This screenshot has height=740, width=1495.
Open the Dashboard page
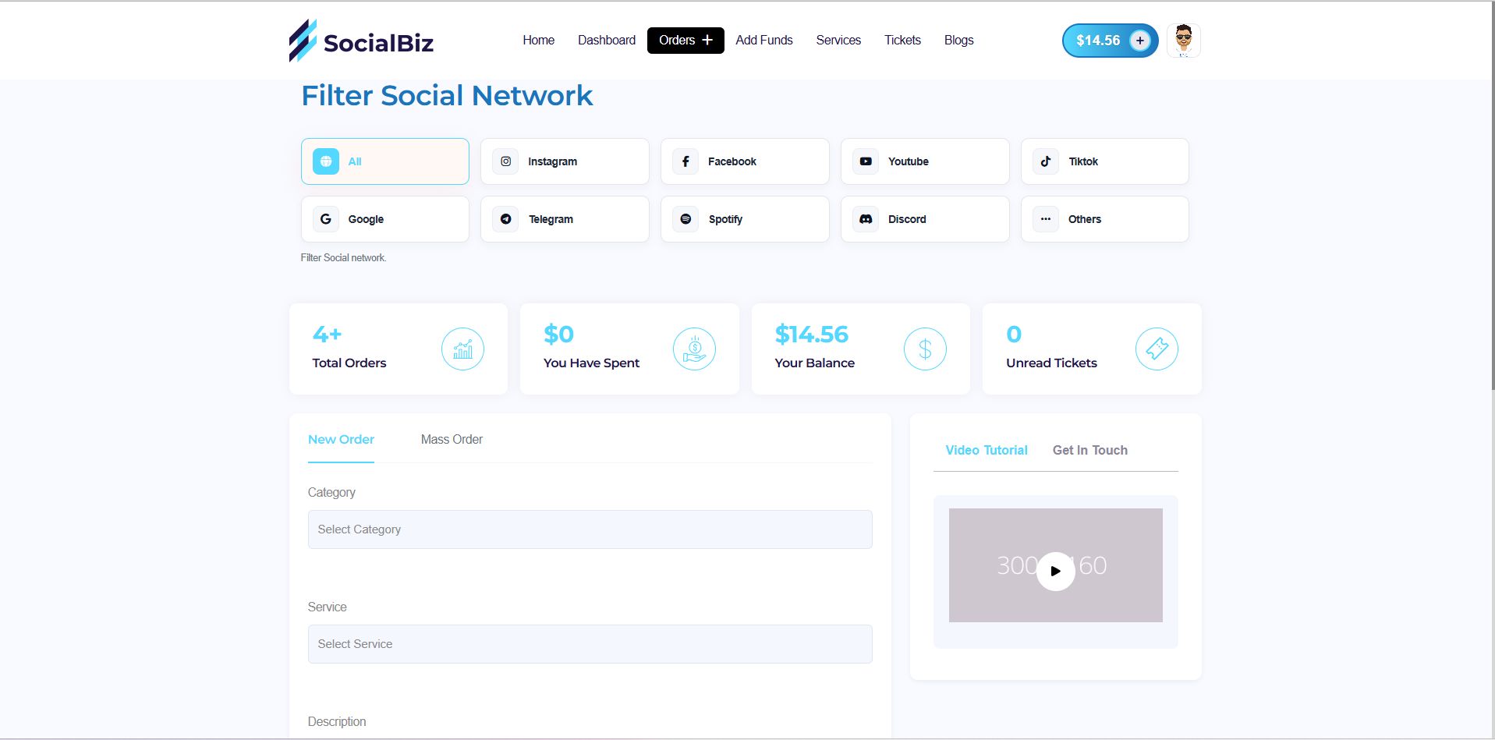click(607, 41)
